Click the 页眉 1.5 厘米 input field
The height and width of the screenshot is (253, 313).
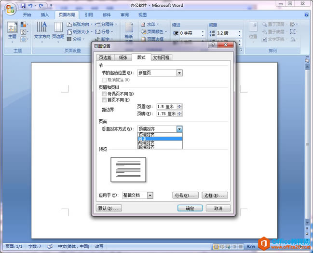coord(167,107)
